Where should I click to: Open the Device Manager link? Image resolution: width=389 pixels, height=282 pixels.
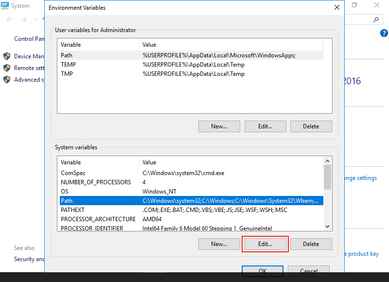click(x=29, y=56)
